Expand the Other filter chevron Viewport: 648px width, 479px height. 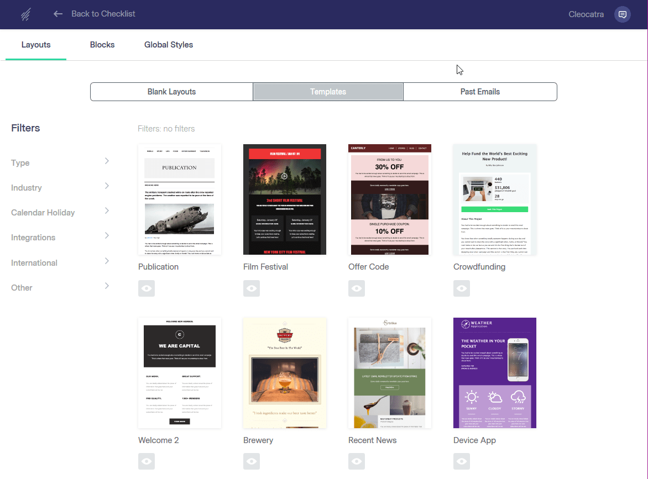[x=107, y=286]
